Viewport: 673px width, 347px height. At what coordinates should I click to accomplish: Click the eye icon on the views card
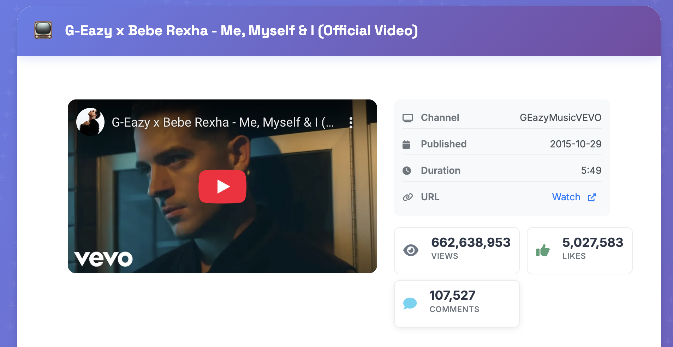411,250
